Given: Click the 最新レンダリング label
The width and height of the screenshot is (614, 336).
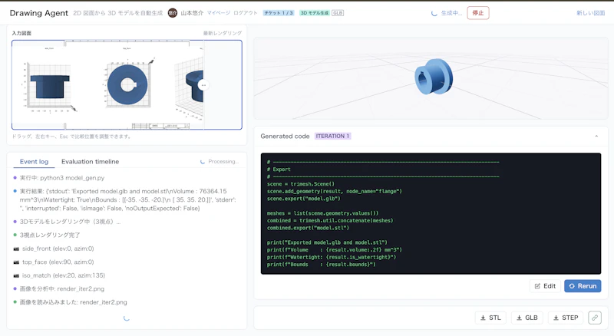Looking at the screenshot, I should tap(223, 33).
